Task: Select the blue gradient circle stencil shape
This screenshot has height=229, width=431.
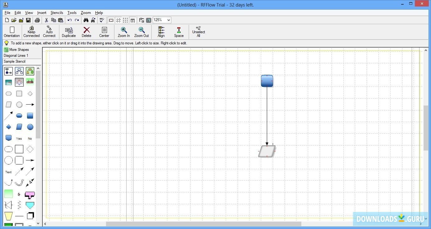Action: click(30, 127)
